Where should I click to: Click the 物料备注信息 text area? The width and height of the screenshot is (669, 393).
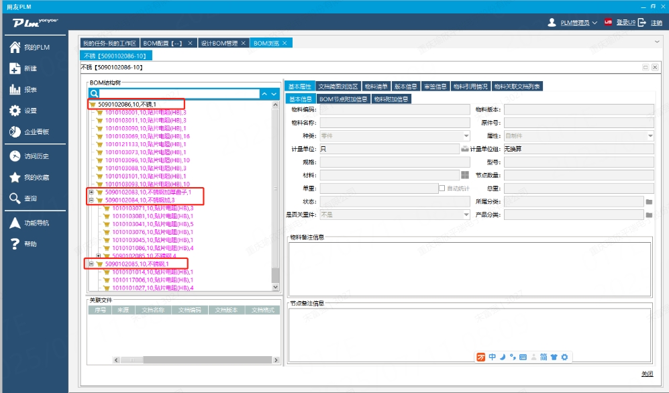coord(470,268)
